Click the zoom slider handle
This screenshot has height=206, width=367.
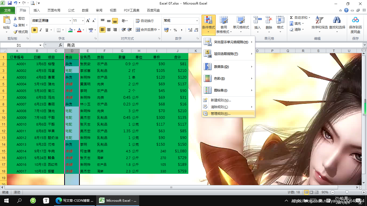[347, 192]
